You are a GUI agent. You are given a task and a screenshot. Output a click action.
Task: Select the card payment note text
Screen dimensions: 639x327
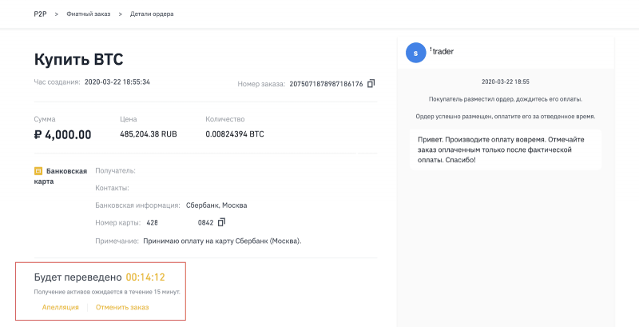coord(221,240)
